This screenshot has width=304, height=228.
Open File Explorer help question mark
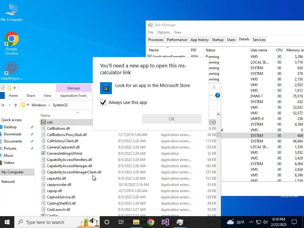point(218,95)
